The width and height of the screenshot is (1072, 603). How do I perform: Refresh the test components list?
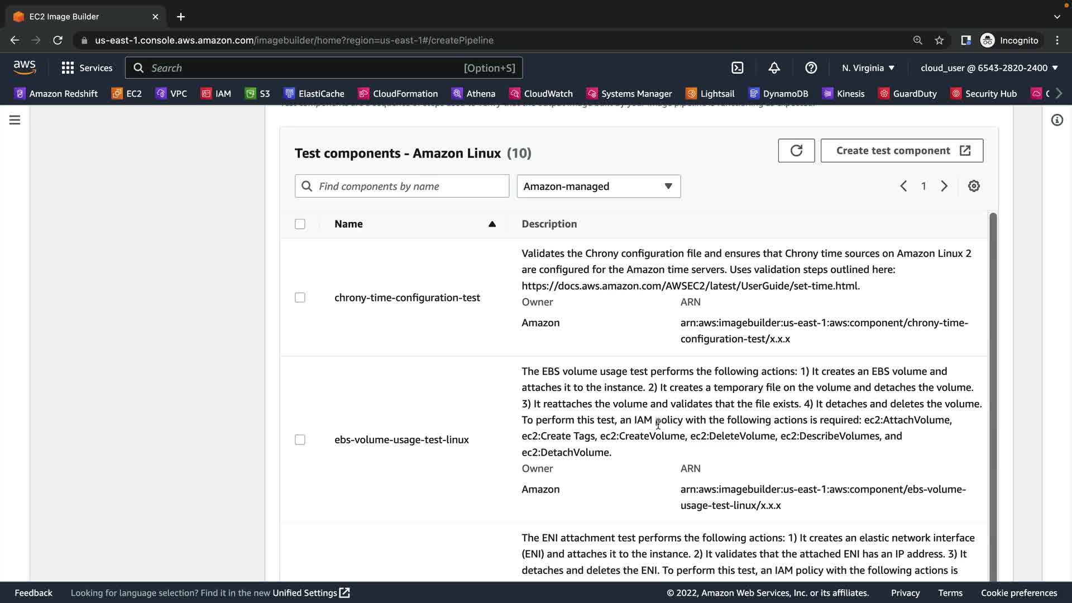point(796,151)
